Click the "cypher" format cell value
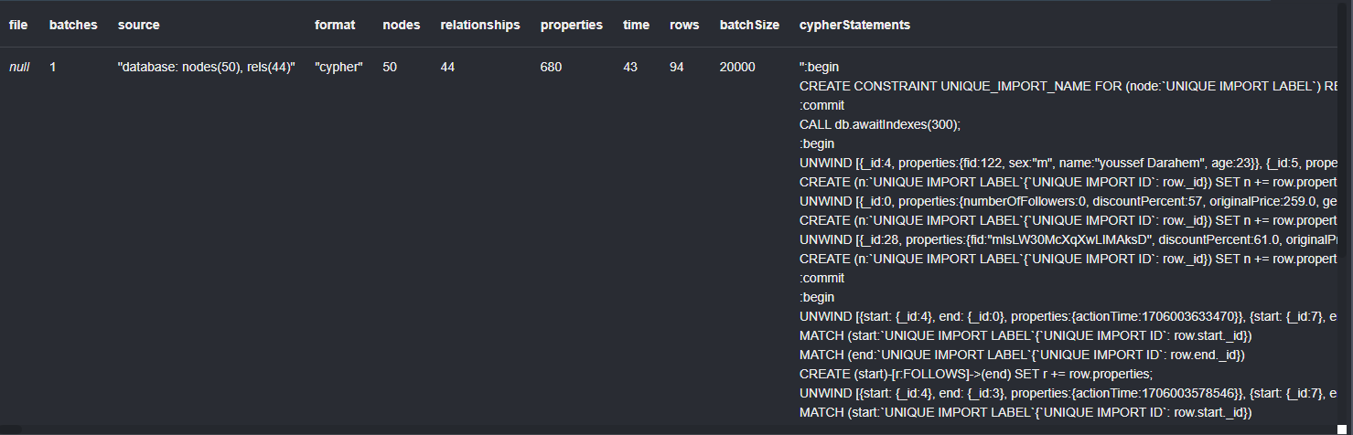The image size is (1353, 435). tap(338, 68)
